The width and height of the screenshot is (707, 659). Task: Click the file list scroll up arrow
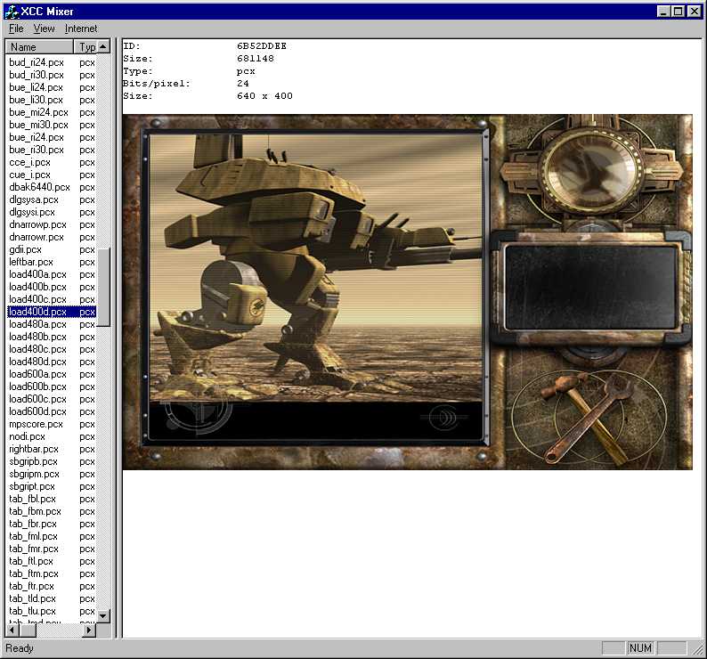(x=103, y=46)
